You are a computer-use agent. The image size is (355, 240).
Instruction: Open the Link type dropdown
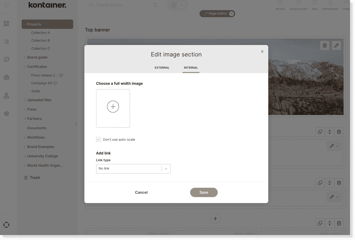tap(133, 169)
